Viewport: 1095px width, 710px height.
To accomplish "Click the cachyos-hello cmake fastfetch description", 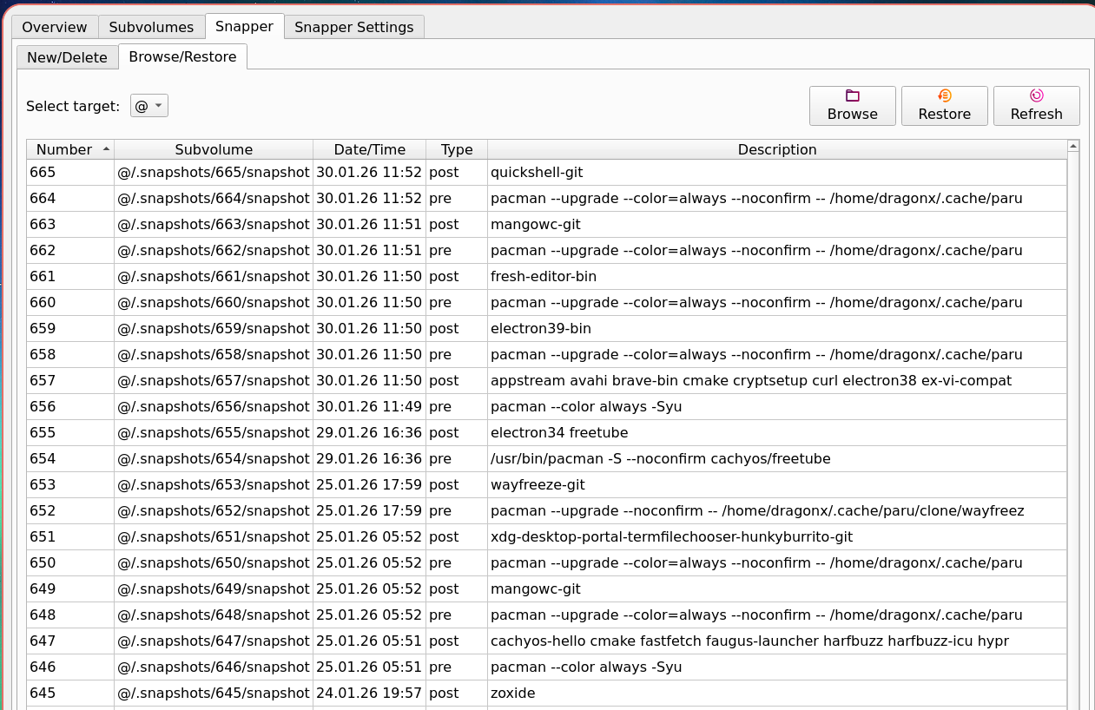I will pyautogui.click(x=777, y=641).
